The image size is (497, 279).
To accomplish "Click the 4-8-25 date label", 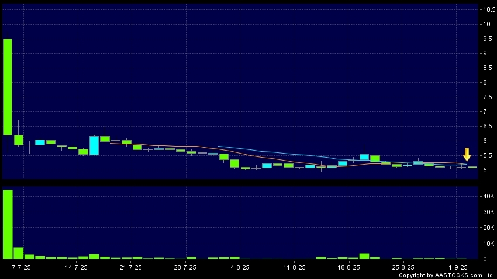I will [x=240, y=267].
